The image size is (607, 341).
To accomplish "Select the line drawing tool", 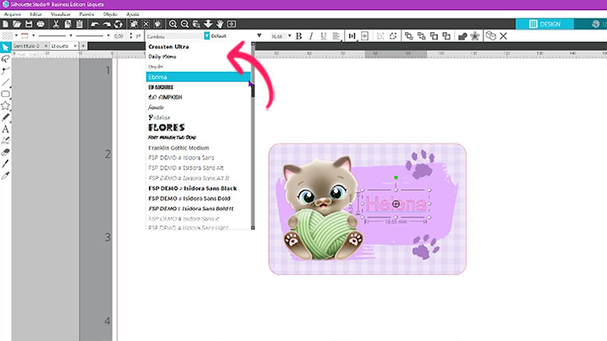I will tap(6, 83).
